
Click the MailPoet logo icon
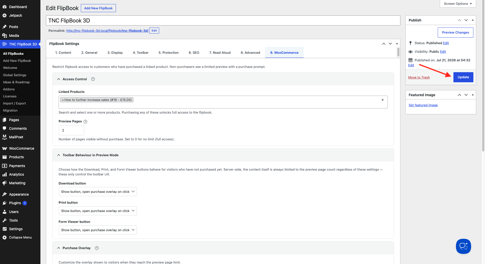pos(5,137)
